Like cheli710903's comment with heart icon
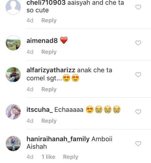 tap(138, 7)
